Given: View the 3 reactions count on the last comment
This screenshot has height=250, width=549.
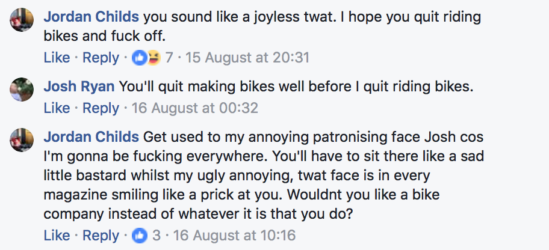Looking at the screenshot, I should (157, 236).
